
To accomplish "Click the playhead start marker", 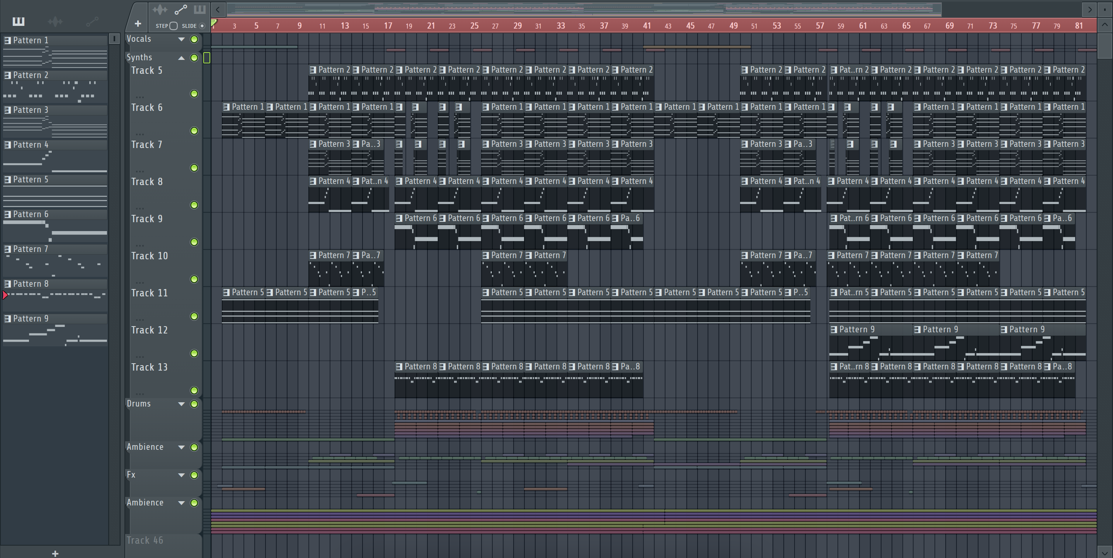I will pyautogui.click(x=214, y=23).
